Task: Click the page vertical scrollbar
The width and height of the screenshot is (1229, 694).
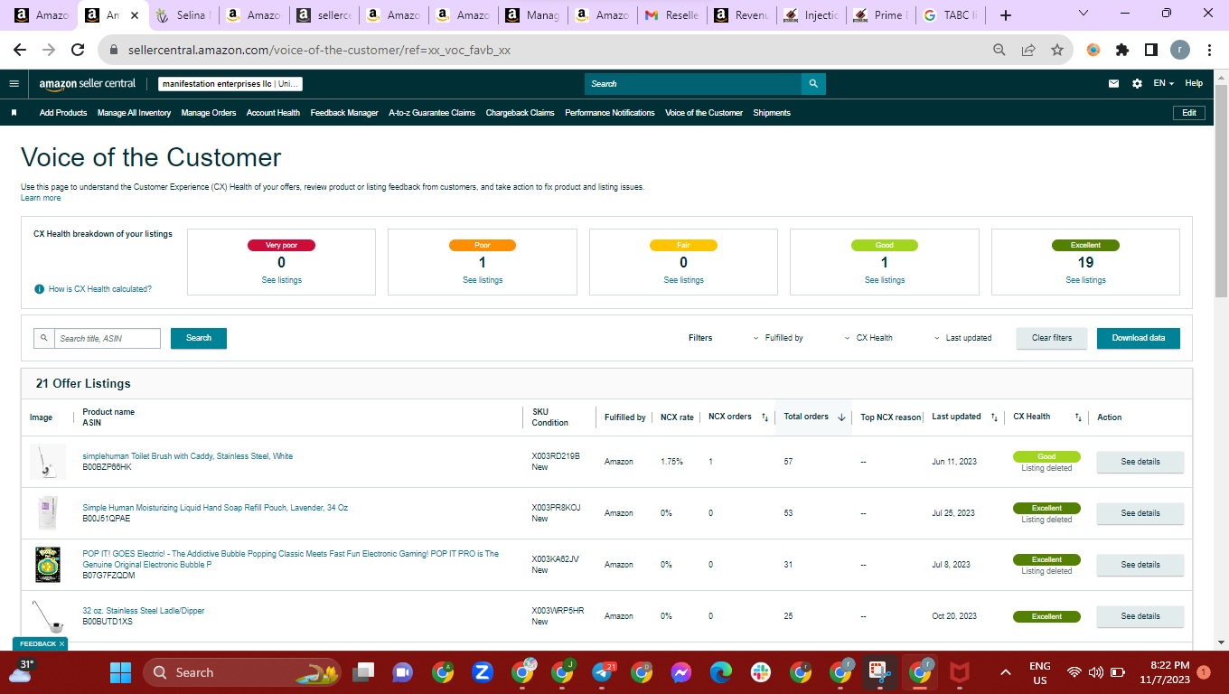Action: point(1221,192)
